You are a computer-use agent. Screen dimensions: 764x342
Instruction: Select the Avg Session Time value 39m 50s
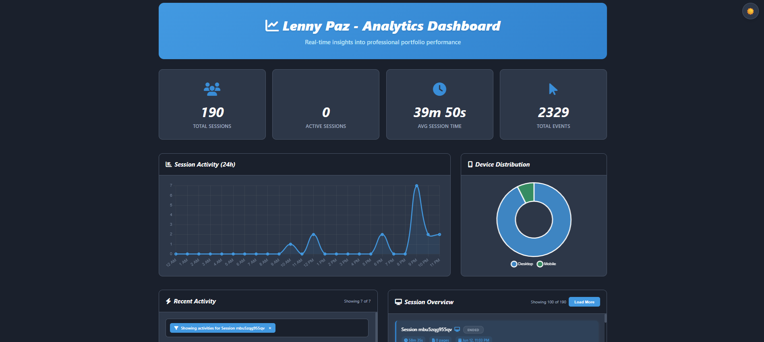(440, 113)
